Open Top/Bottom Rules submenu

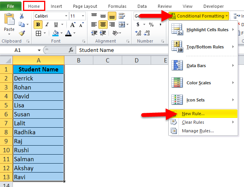coord(203,47)
